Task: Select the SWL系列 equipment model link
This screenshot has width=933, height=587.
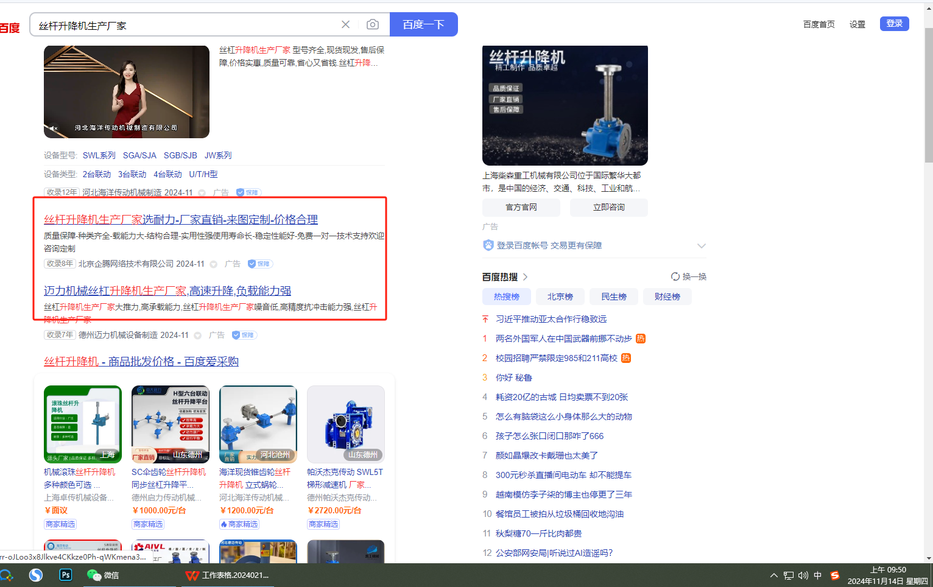Action: click(x=99, y=155)
